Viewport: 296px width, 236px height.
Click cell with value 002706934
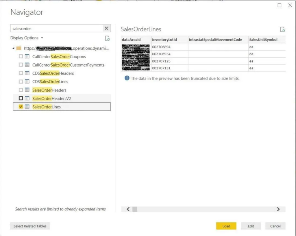[x=169, y=54]
